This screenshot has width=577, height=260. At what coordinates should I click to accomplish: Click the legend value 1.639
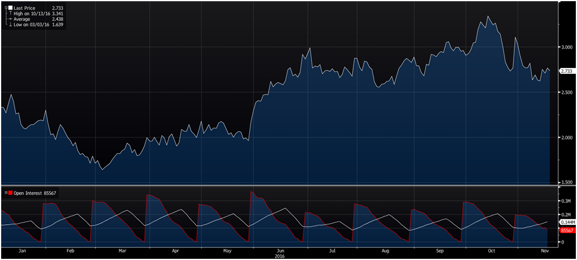coord(58,24)
